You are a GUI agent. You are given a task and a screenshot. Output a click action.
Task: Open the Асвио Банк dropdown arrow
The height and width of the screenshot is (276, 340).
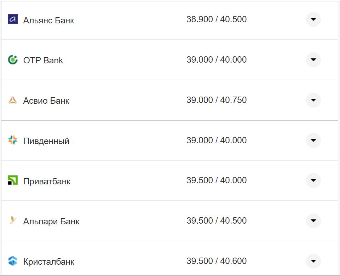(x=313, y=100)
